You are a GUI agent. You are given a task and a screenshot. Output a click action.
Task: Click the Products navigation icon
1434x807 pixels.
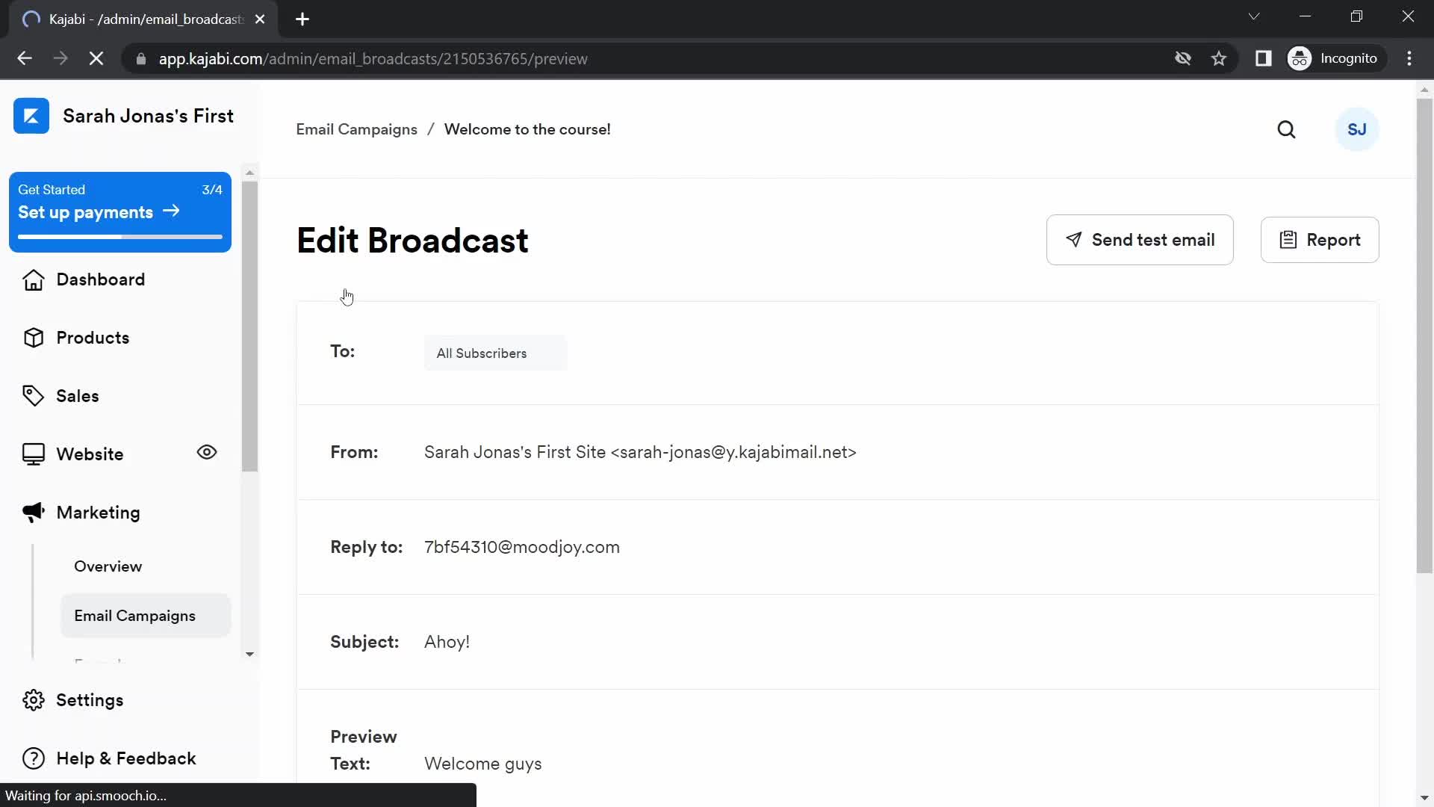(34, 337)
